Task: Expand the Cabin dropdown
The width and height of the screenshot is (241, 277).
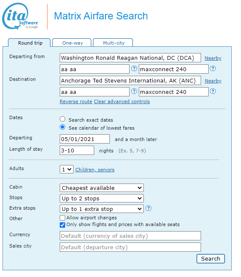Action: coord(102,188)
